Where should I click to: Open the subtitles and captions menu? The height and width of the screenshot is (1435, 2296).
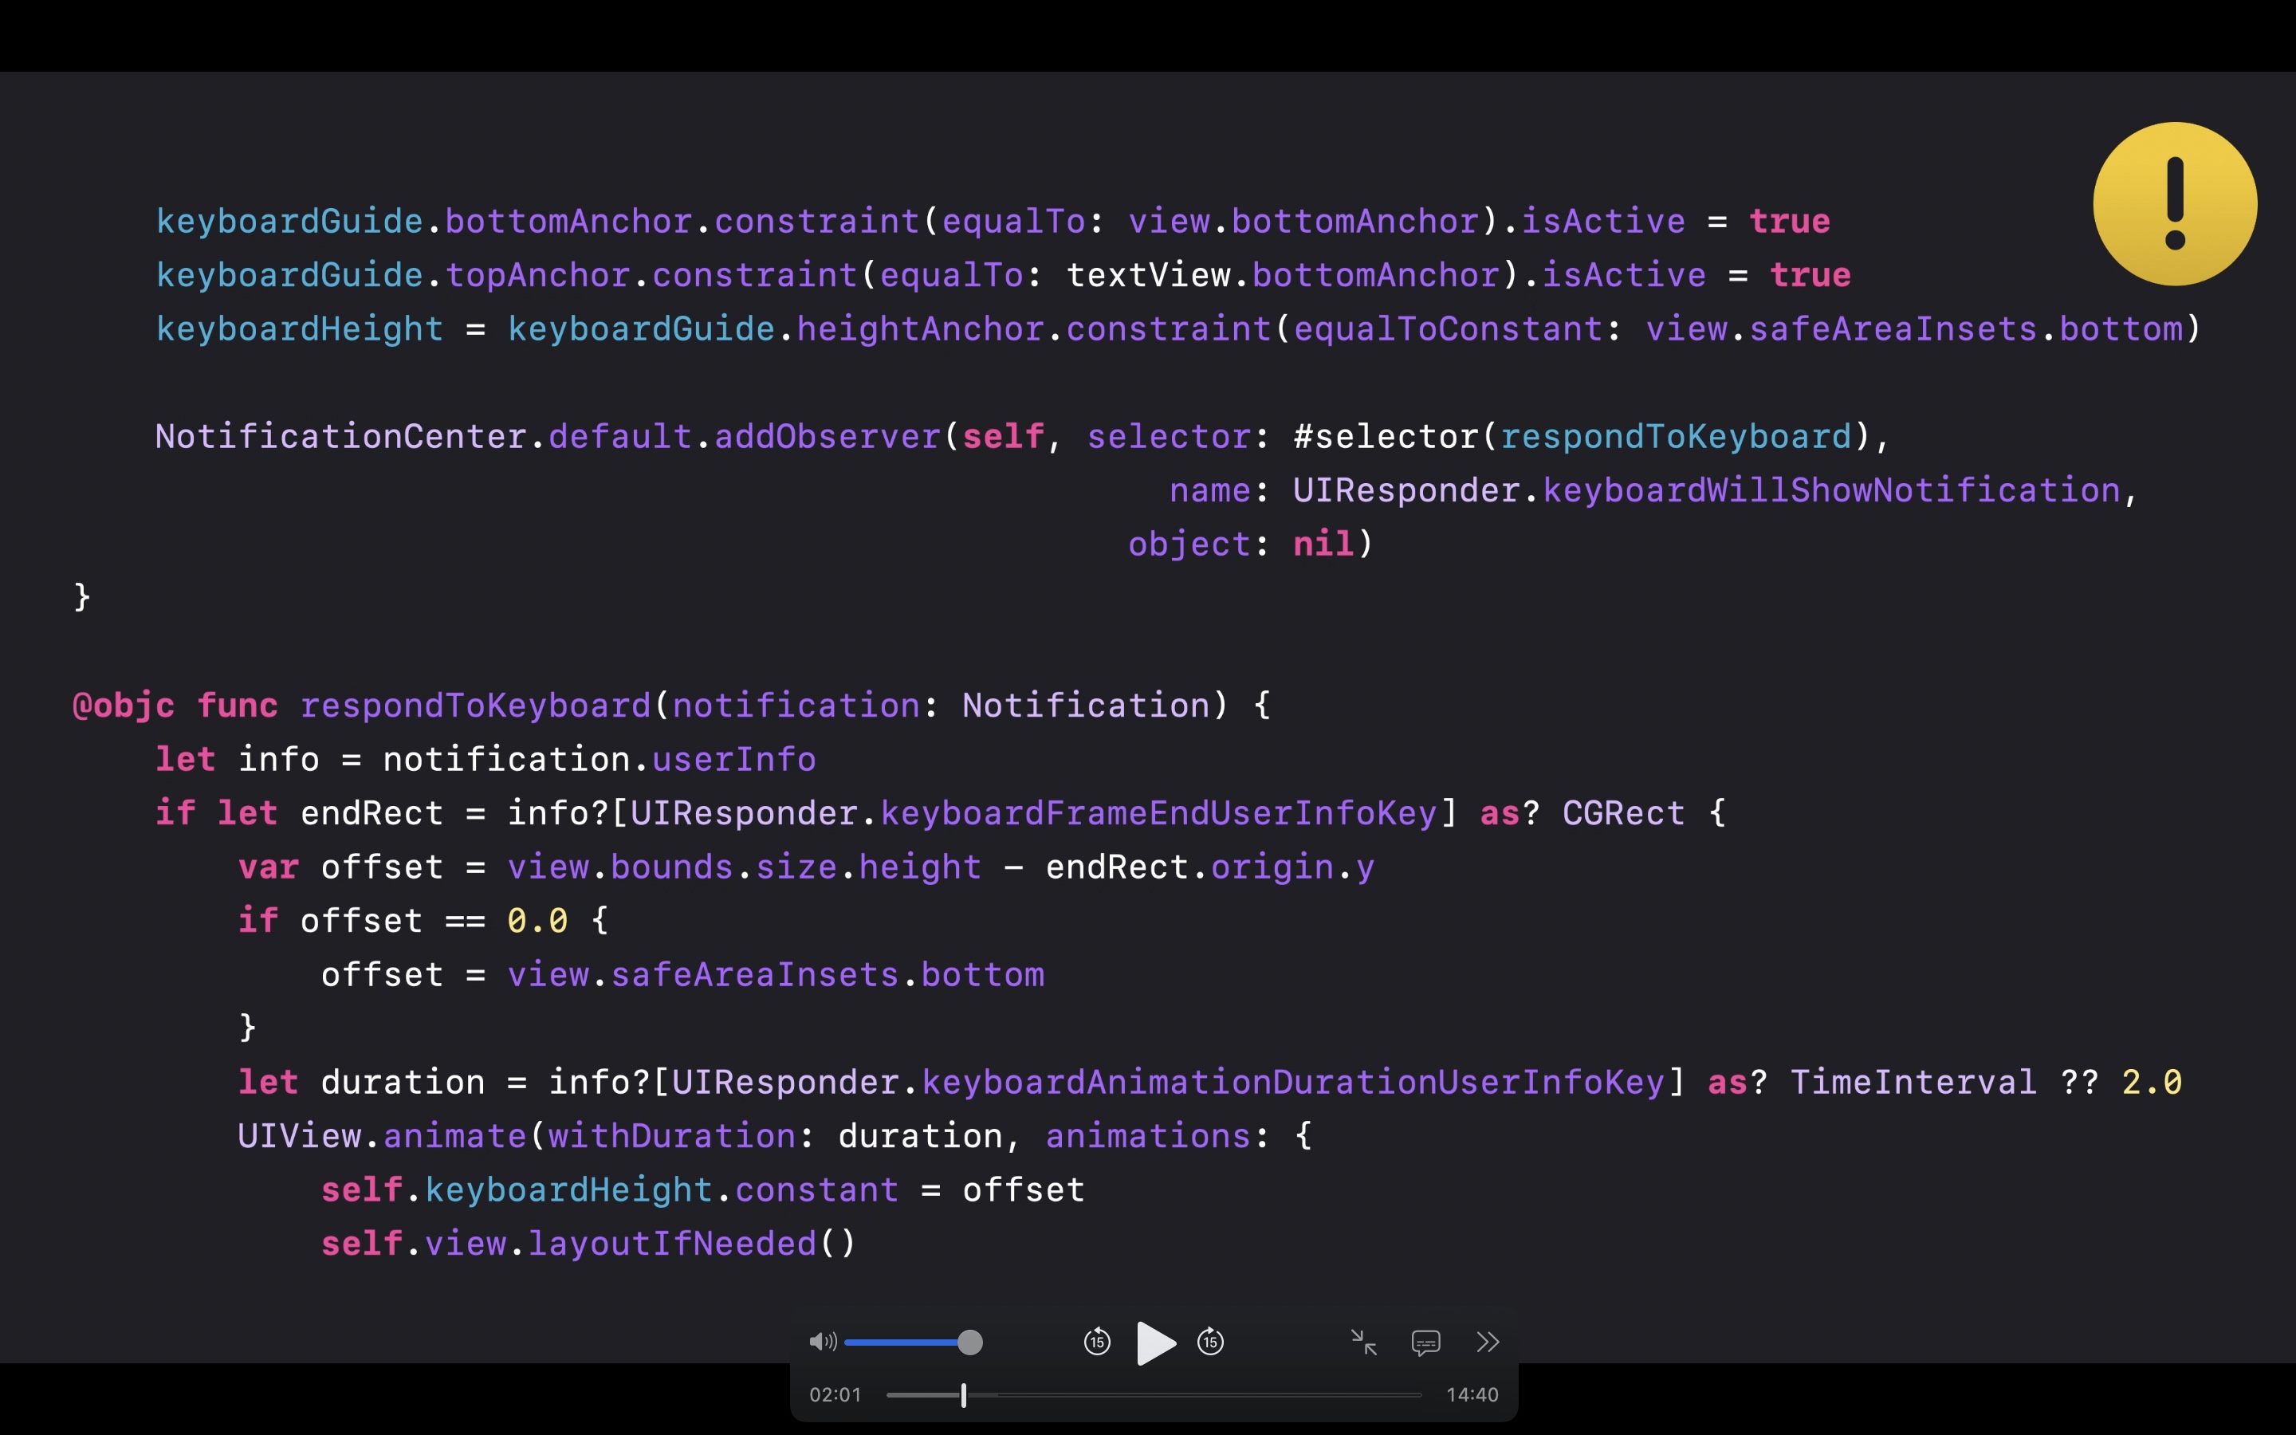[1425, 1343]
